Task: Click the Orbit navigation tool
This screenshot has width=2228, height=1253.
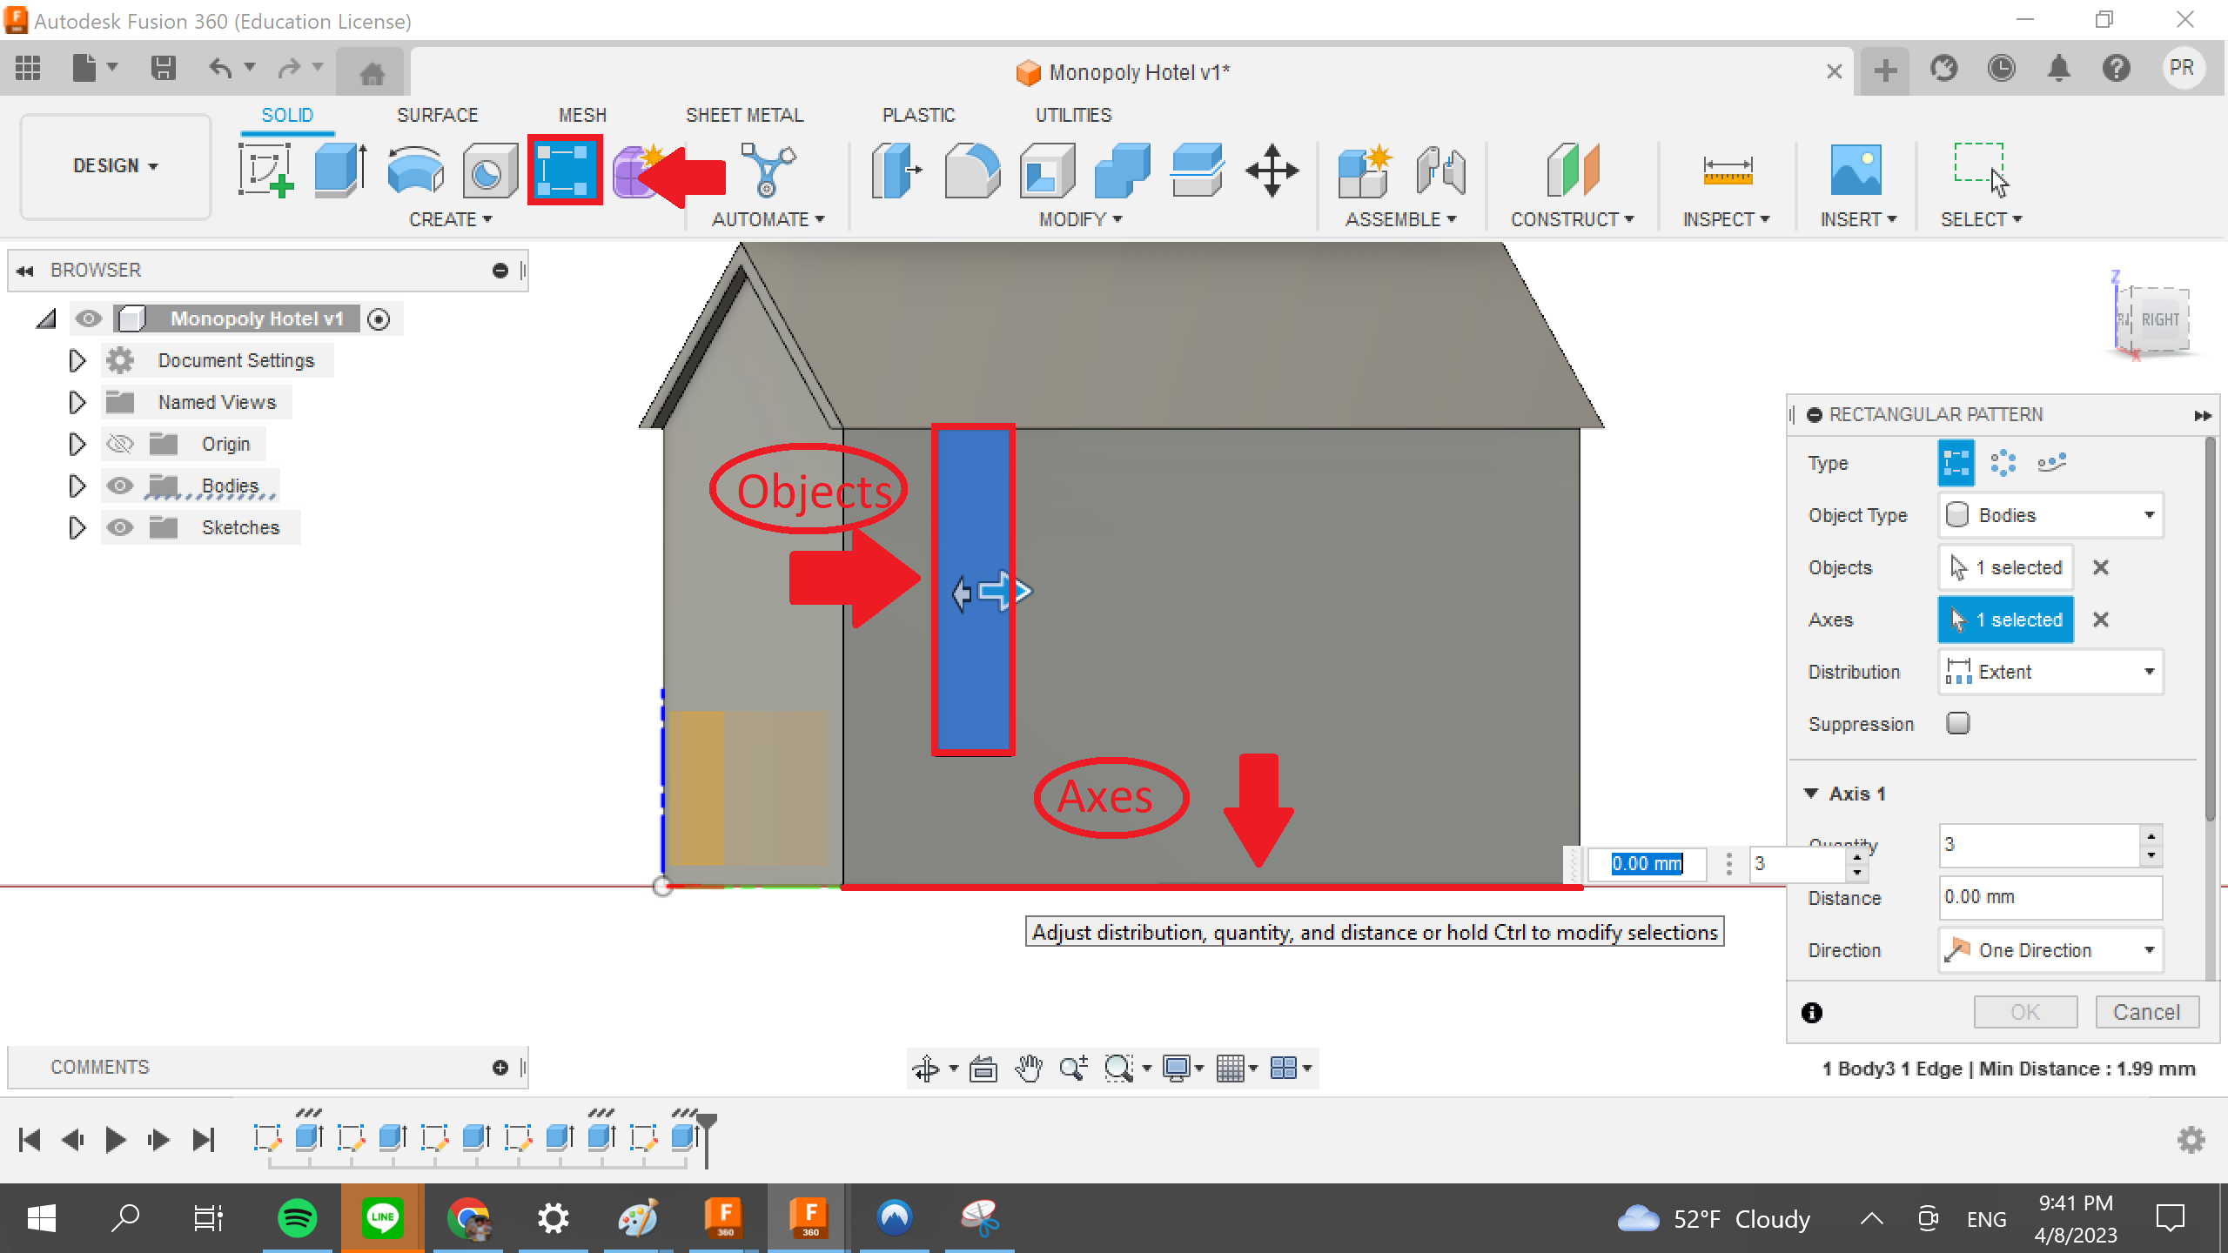Action: tap(926, 1068)
